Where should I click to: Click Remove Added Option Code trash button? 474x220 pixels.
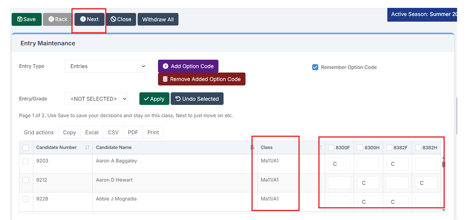[201, 79]
